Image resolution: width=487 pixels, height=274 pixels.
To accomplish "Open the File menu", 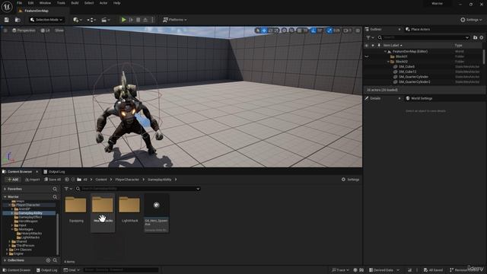I will [x=19, y=3].
